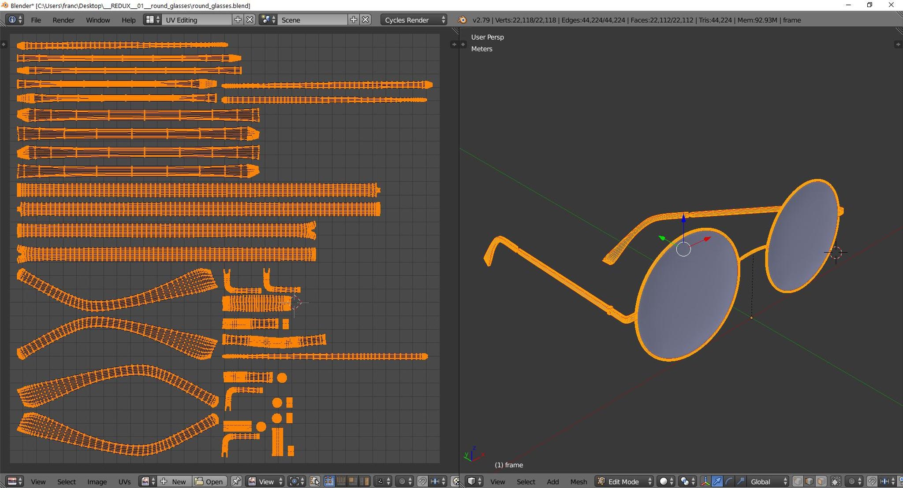Delete the current Scene
This screenshot has height=488, width=903.
(366, 20)
